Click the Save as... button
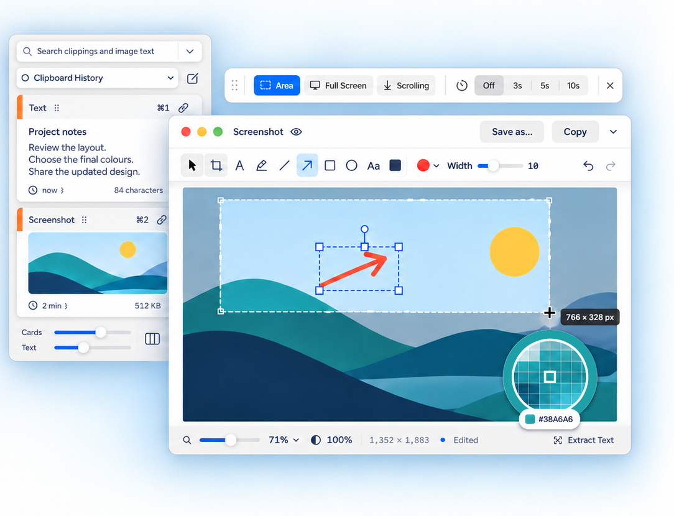The width and height of the screenshot is (674, 516). 512,132
